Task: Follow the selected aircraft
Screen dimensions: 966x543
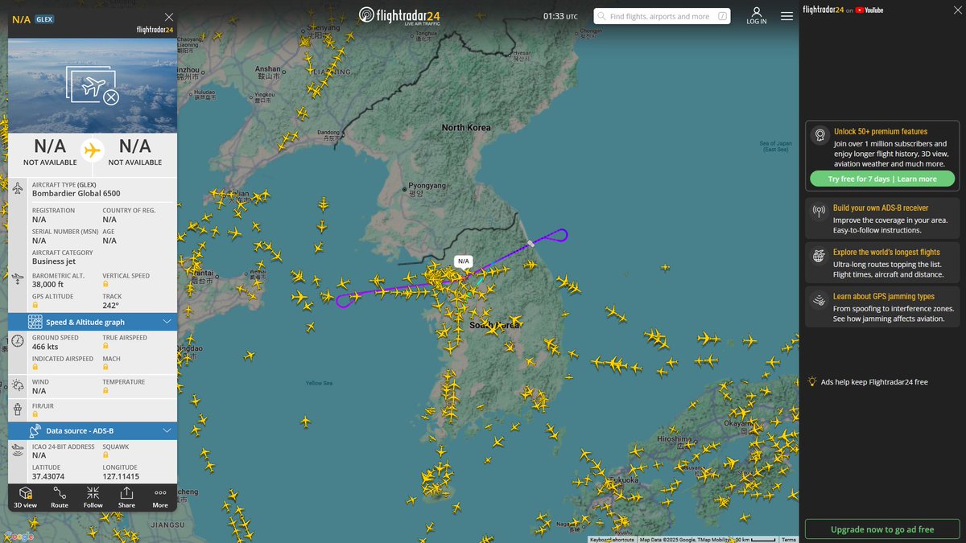Action: [x=93, y=497]
